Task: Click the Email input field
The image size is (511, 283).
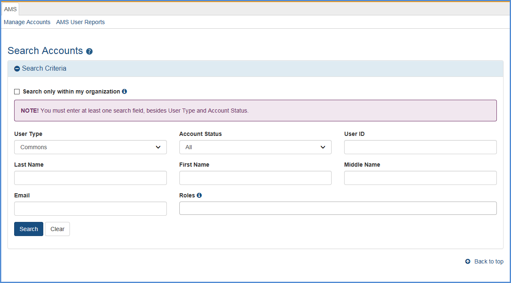Action: click(x=90, y=209)
